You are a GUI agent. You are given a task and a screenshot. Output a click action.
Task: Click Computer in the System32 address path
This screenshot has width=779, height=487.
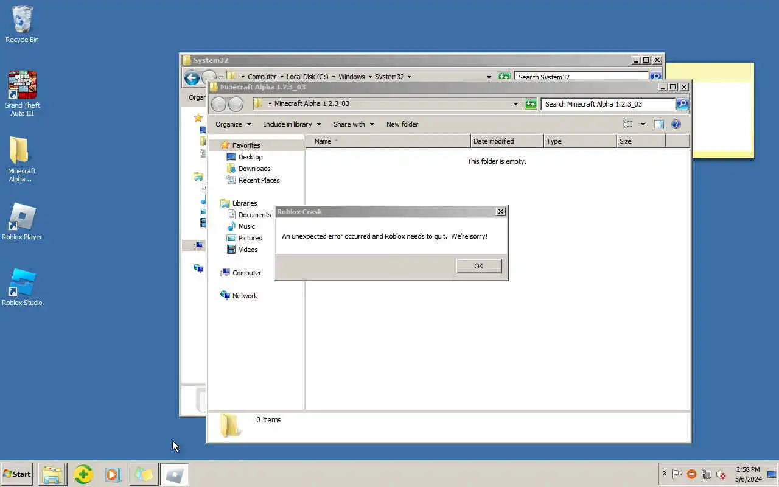pos(262,77)
